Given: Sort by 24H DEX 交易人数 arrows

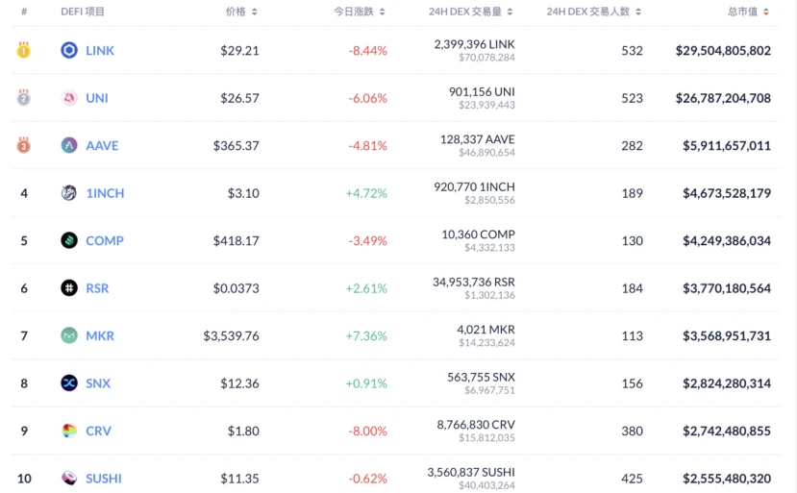Looking at the screenshot, I should pyautogui.click(x=638, y=12).
